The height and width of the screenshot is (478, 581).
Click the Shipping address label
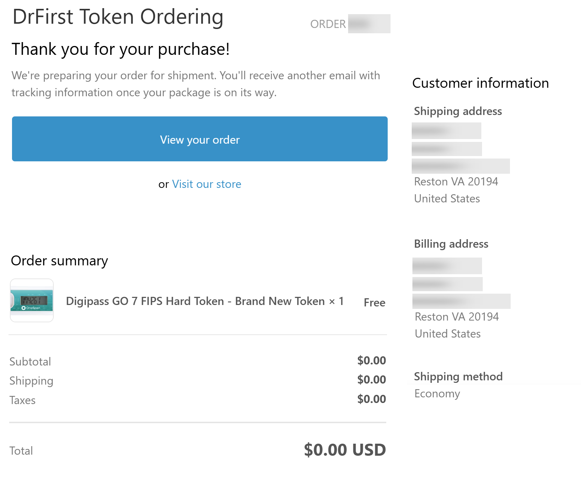pyautogui.click(x=458, y=111)
